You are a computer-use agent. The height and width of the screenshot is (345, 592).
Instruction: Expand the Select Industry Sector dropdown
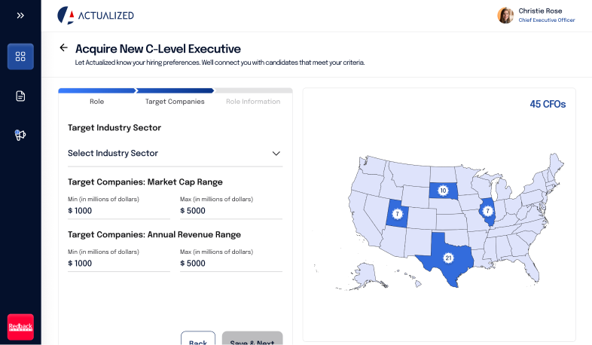[173, 154]
